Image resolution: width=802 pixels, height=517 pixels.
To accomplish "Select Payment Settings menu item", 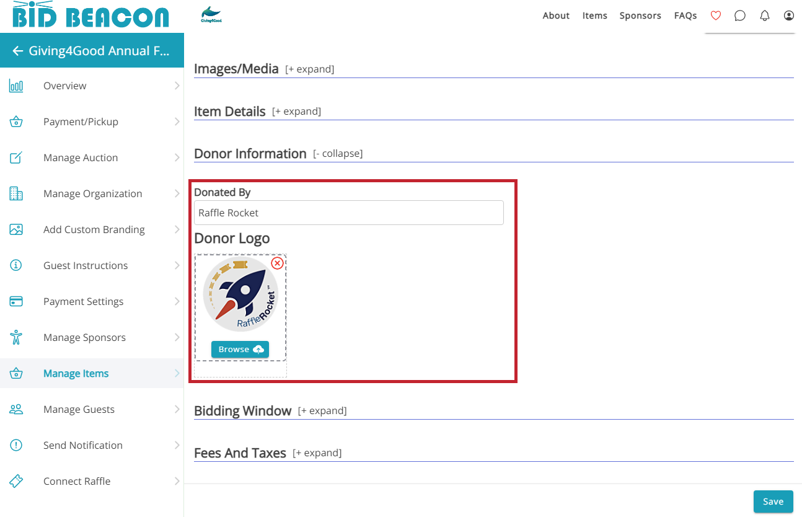I will 92,302.
